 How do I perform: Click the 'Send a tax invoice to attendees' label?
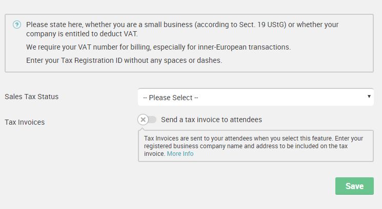click(x=211, y=120)
